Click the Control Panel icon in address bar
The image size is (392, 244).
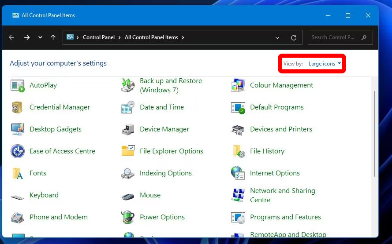tap(70, 37)
